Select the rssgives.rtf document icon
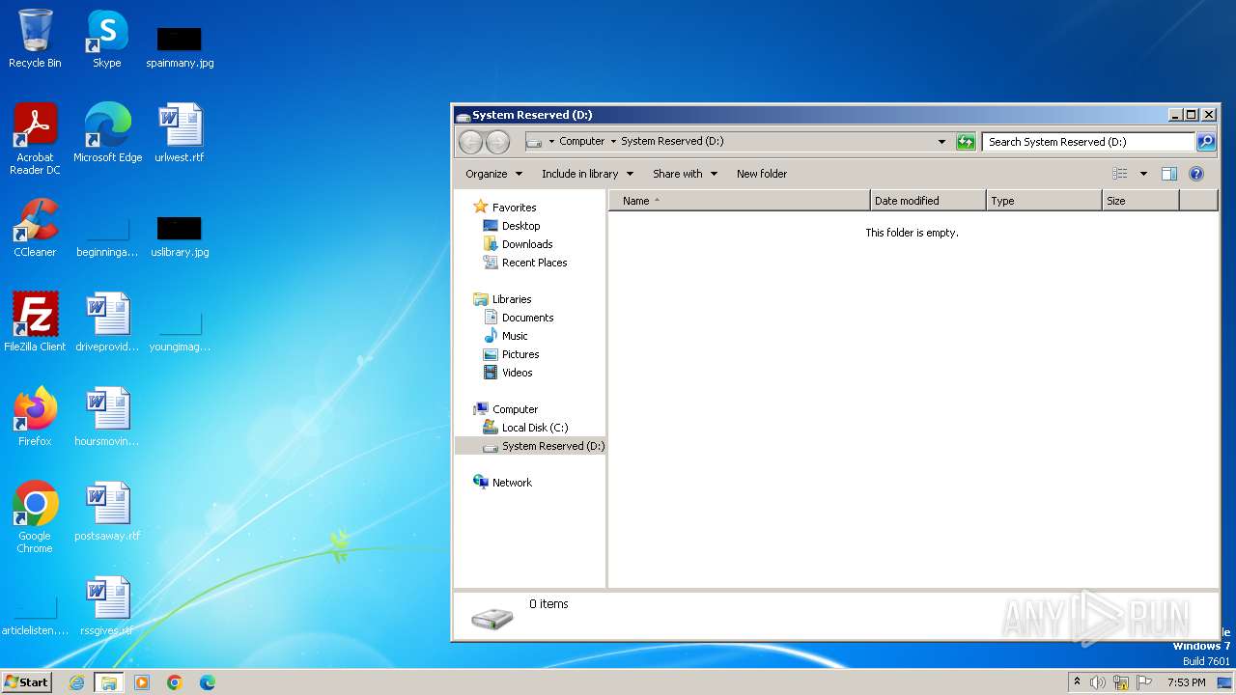 (107, 605)
